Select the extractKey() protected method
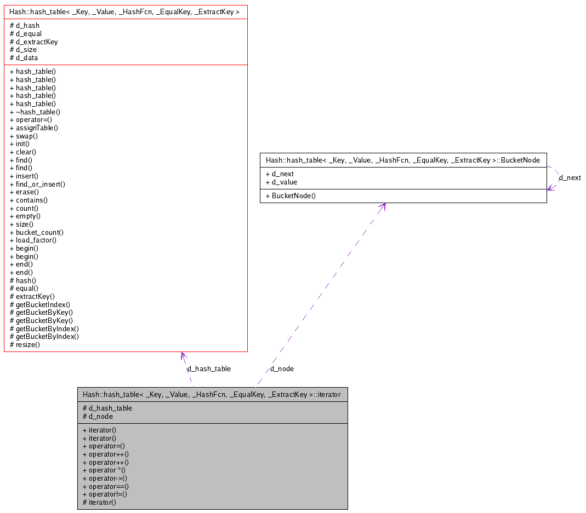This screenshot has height=513, width=586. [x=32, y=296]
